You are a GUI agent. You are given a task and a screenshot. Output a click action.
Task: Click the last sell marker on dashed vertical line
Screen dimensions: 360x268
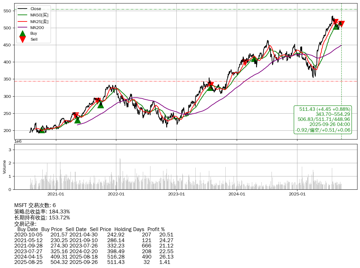click(x=341, y=24)
